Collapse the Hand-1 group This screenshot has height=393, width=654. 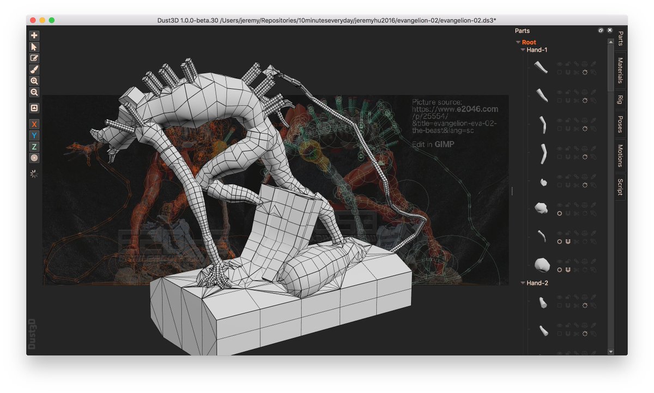point(523,50)
